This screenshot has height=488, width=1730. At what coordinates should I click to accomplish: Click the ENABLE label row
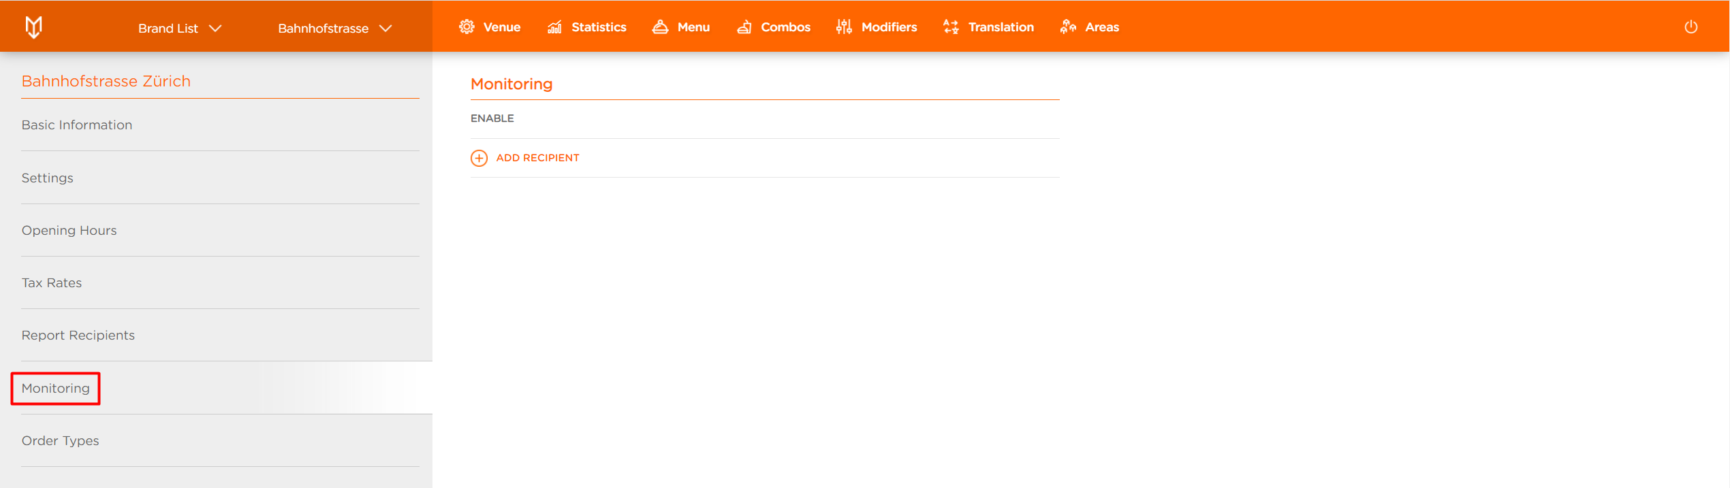coord(765,118)
